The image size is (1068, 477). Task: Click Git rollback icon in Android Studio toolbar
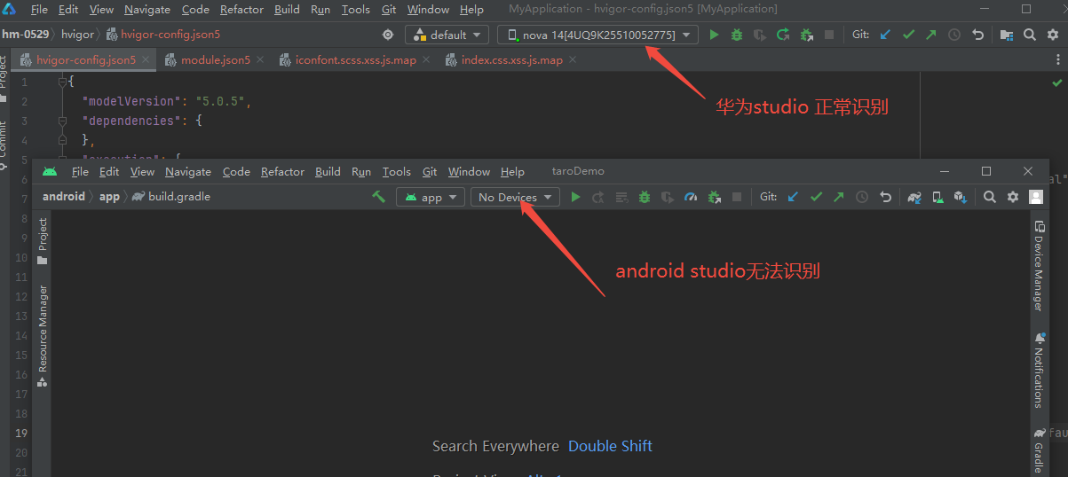click(885, 197)
